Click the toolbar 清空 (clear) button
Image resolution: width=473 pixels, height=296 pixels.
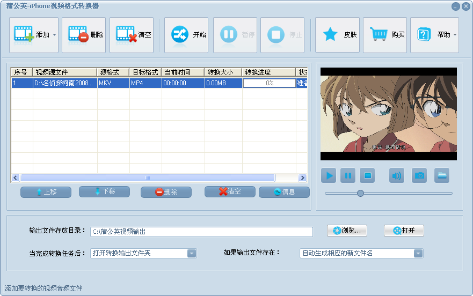pos(132,35)
